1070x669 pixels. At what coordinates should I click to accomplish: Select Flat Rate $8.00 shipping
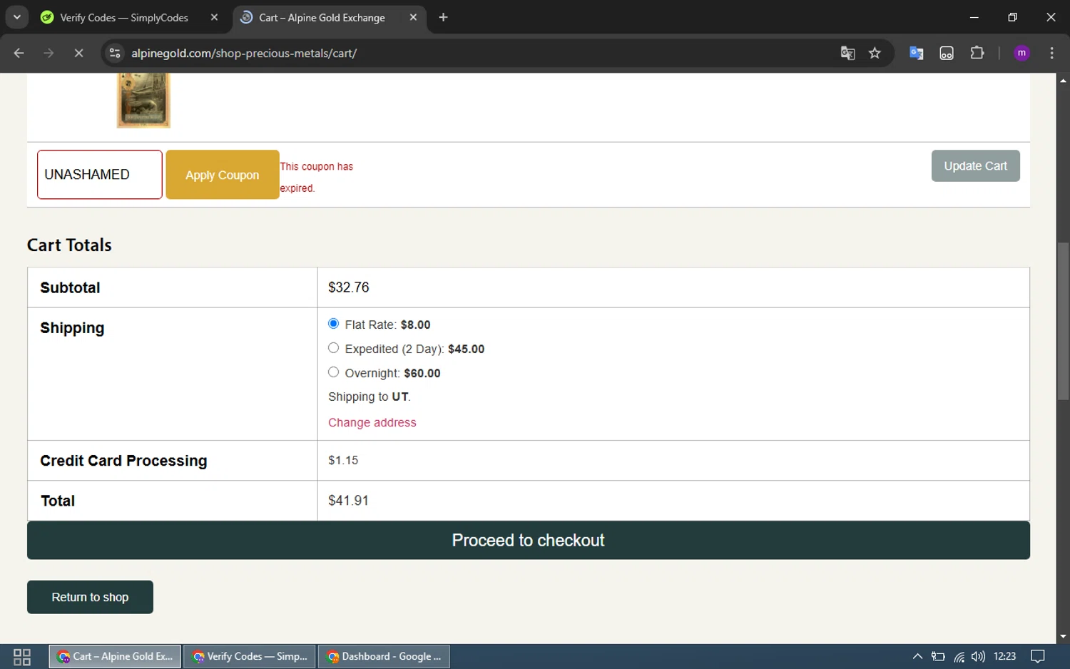333,324
